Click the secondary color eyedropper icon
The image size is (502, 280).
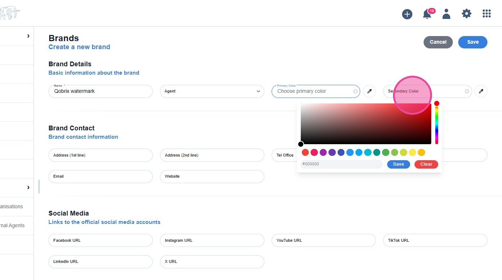point(481,91)
